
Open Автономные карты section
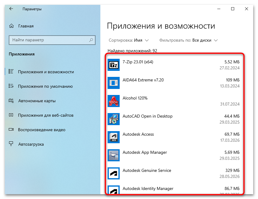click(37, 101)
